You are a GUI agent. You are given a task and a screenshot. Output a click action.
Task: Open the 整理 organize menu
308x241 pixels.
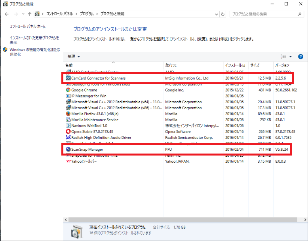click(74, 57)
